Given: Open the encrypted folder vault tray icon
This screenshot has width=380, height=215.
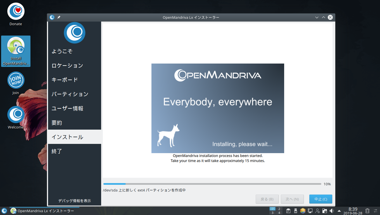Looking at the screenshot, I should pos(325,211).
